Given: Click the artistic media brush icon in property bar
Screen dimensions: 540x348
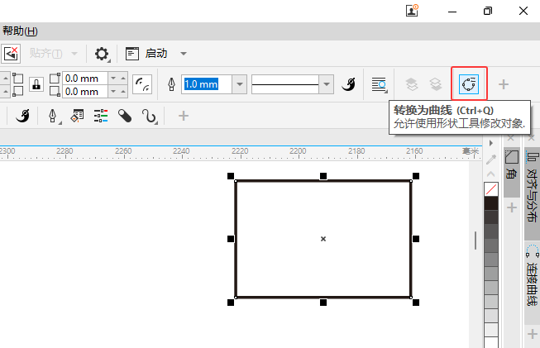Looking at the screenshot, I should pyautogui.click(x=348, y=84).
